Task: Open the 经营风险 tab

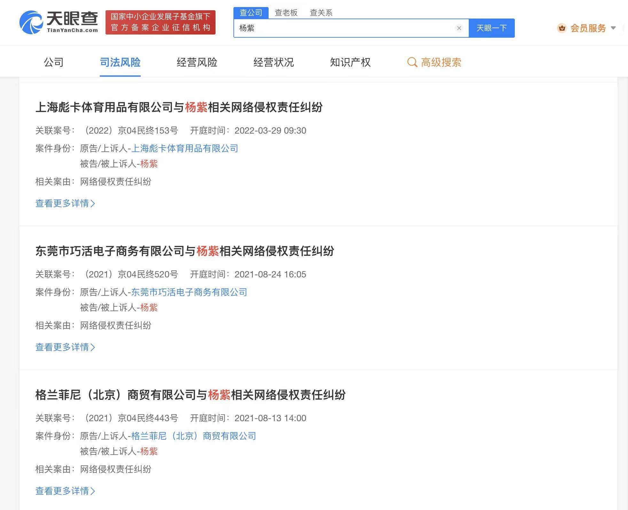Action: click(x=197, y=62)
